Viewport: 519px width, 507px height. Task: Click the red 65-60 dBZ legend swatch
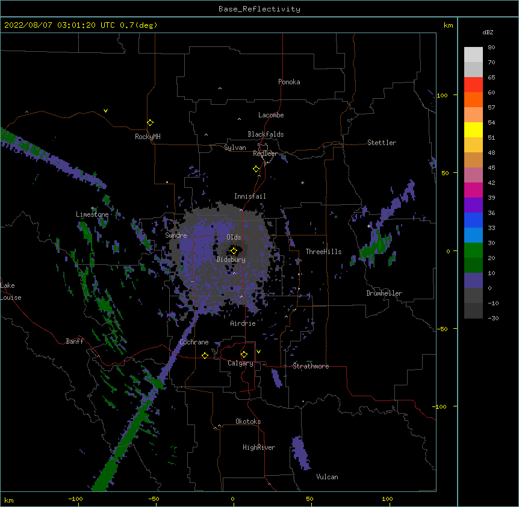(x=473, y=84)
